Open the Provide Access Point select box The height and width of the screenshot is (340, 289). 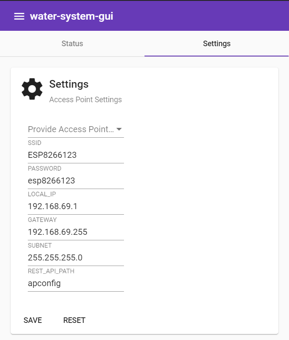71,129
